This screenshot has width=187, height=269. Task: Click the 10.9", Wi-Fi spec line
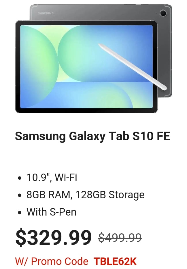point(52,177)
